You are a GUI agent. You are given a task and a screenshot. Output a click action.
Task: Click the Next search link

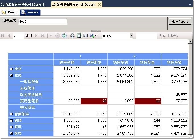(174, 36)
